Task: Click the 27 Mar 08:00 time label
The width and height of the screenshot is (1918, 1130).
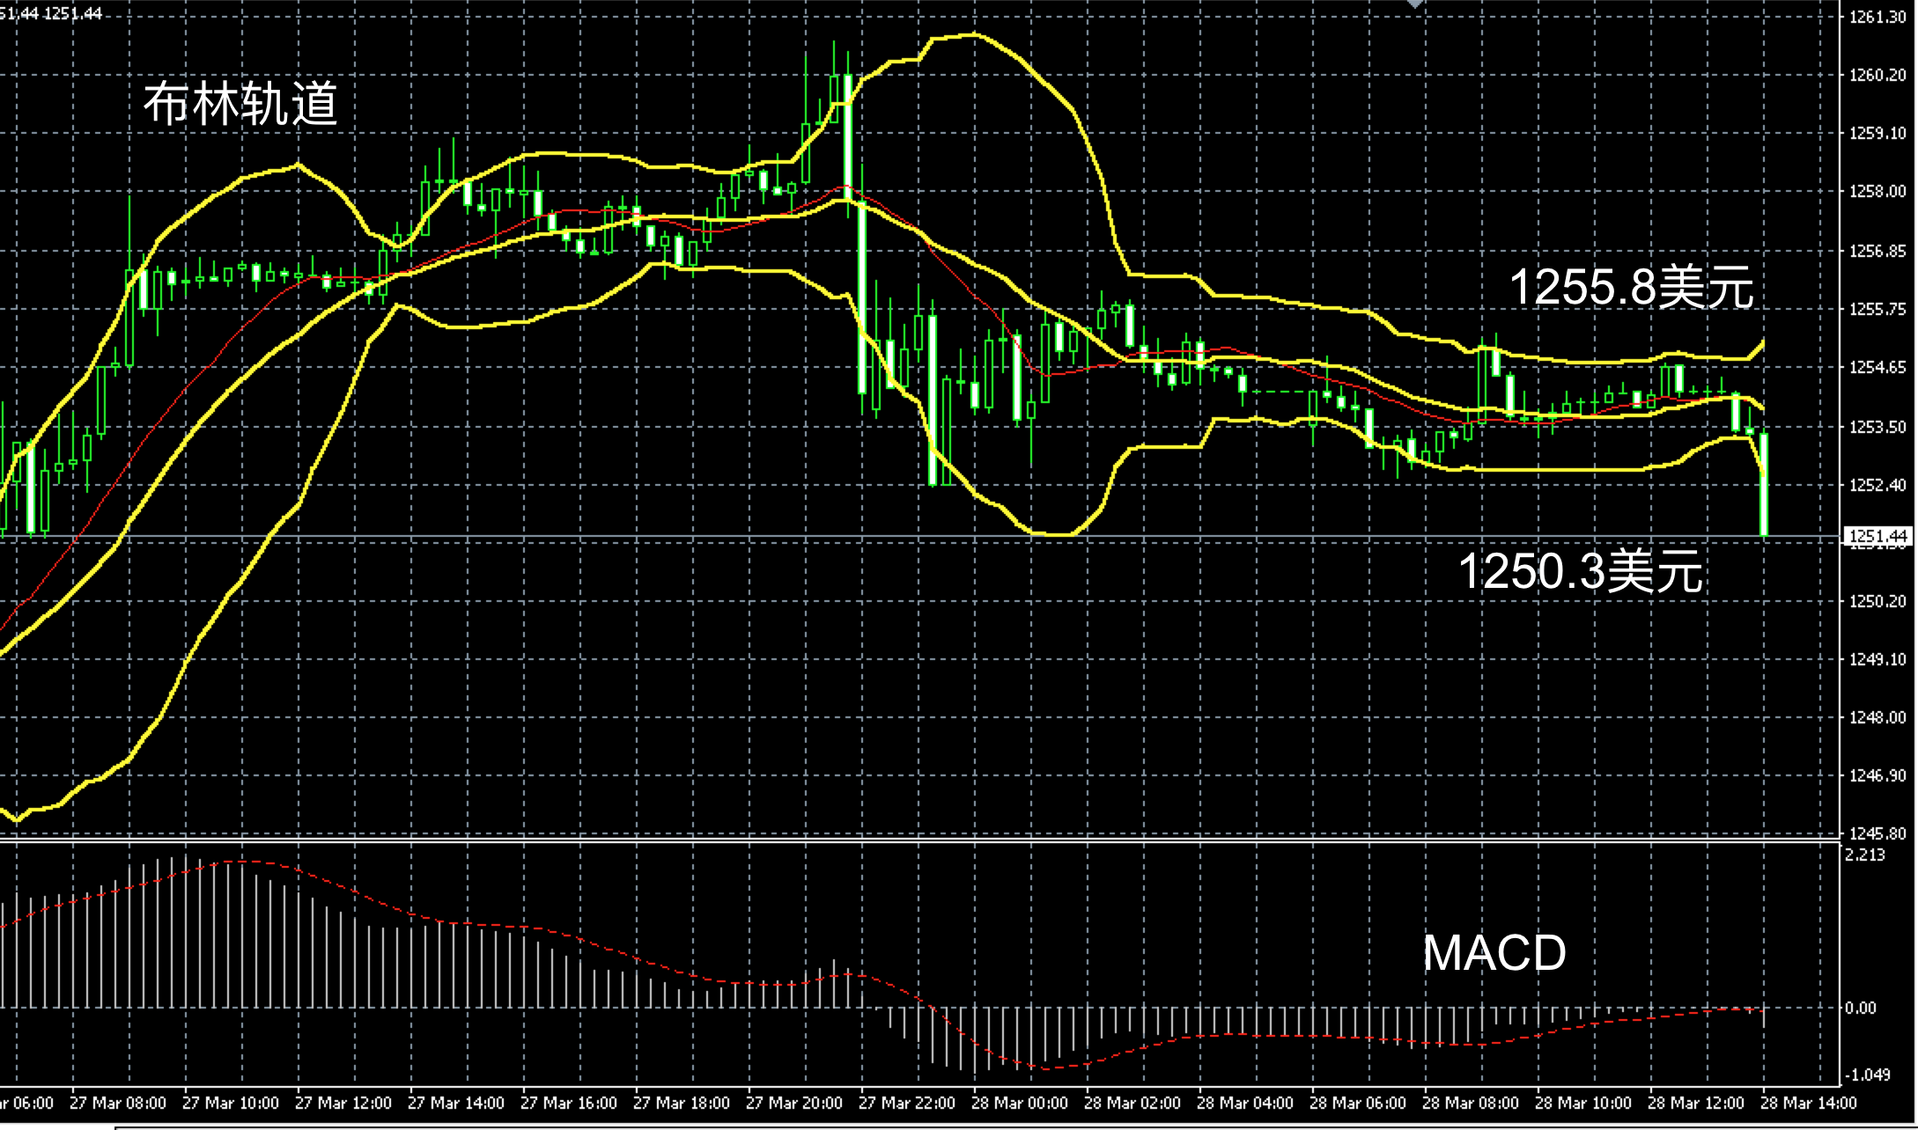Action: (x=117, y=1103)
